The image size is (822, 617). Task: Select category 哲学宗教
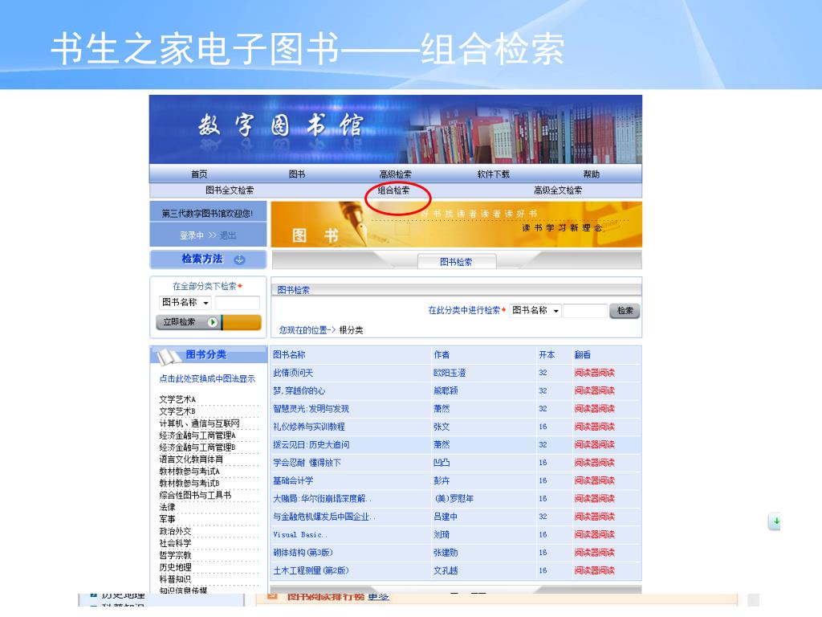point(176,555)
